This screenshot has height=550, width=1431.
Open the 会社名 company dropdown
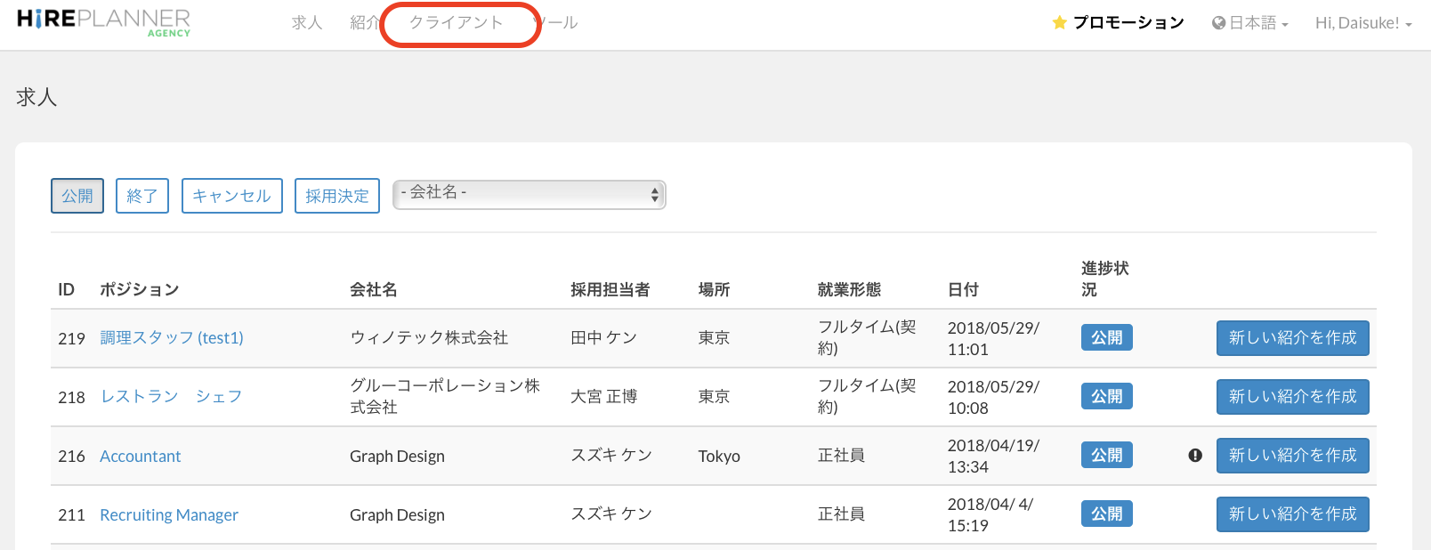[530, 195]
